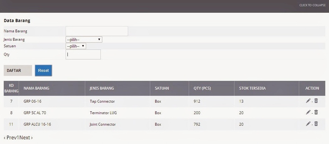329x144 pixels.
Task: Select page 1 in pagination
Action: pos(18,138)
